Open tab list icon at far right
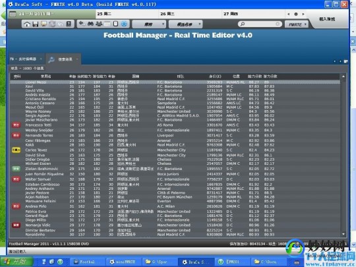Viewport: 356px width, 267px height. (x=346, y=61)
